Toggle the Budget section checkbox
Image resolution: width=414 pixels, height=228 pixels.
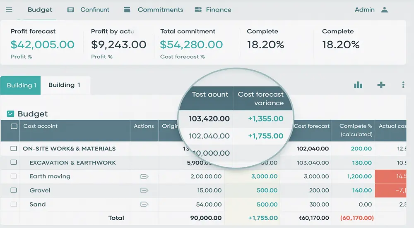(x=11, y=114)
